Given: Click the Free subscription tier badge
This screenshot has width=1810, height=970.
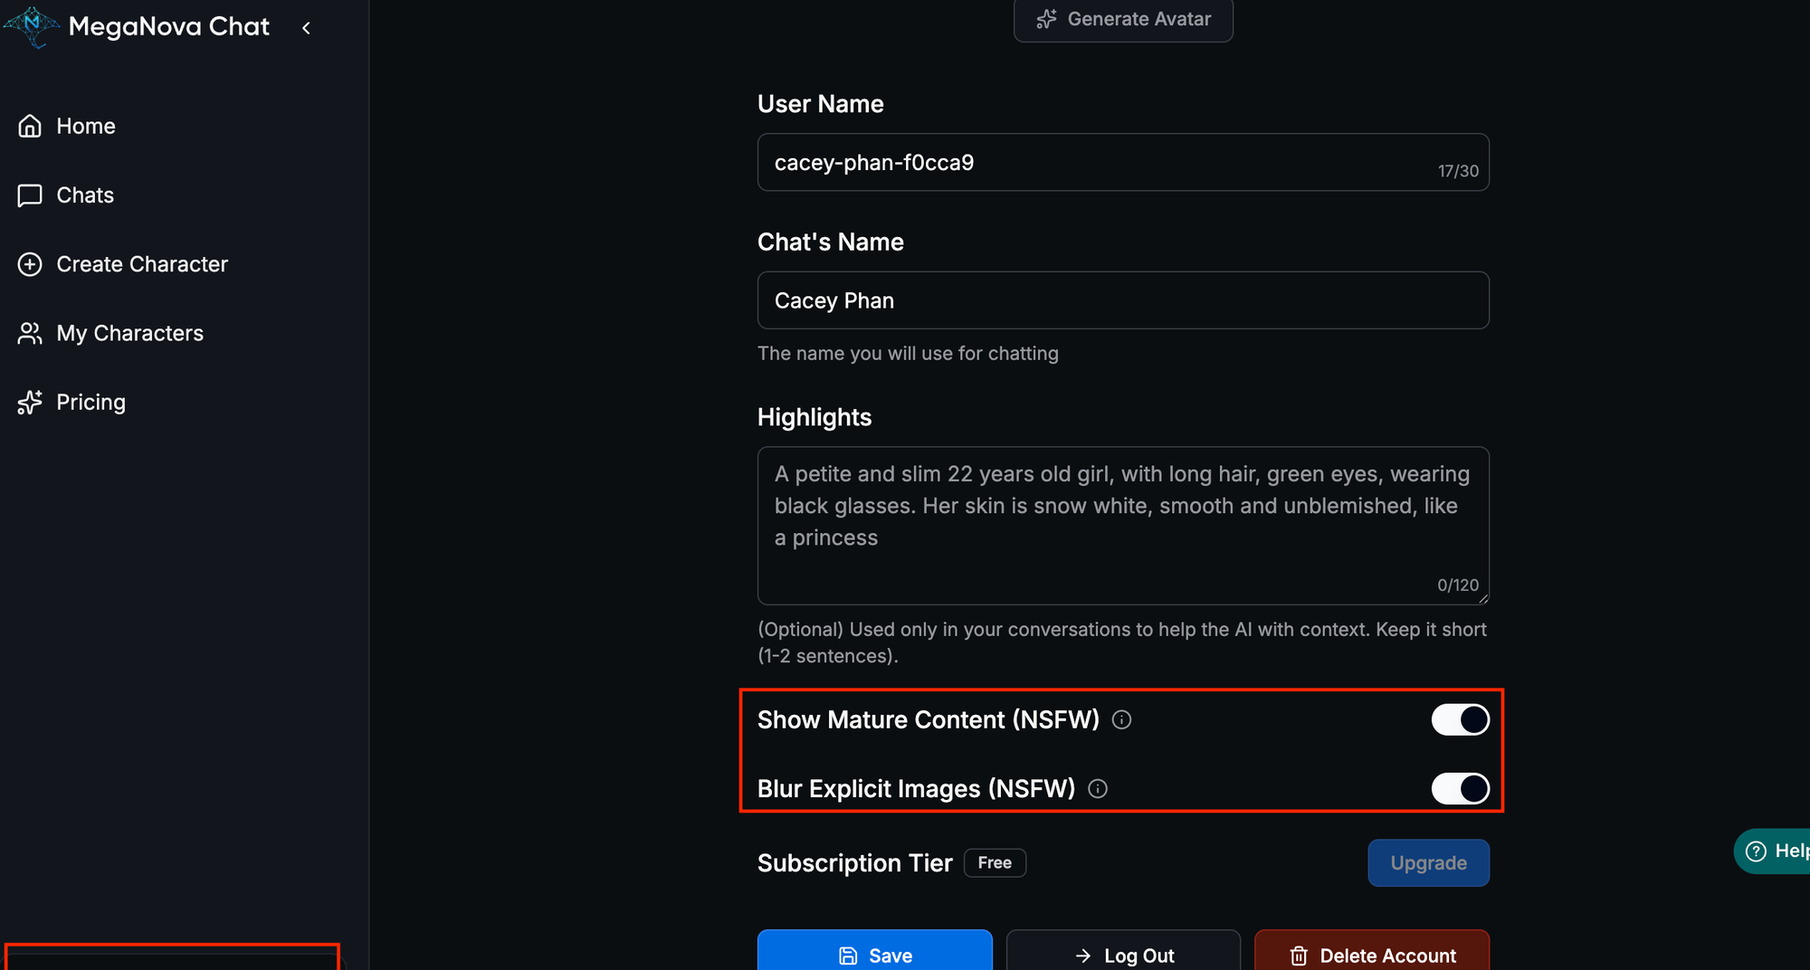Looking at the screenshot, I should pos(994,863).
